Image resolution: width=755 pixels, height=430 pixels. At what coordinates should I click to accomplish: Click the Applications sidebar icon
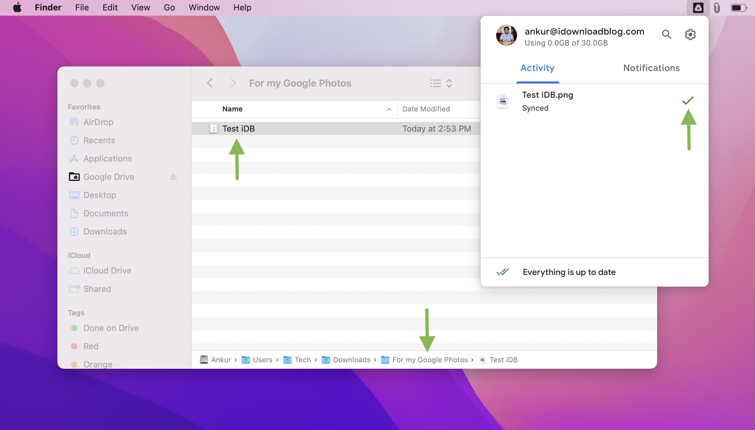click(74, 159)
